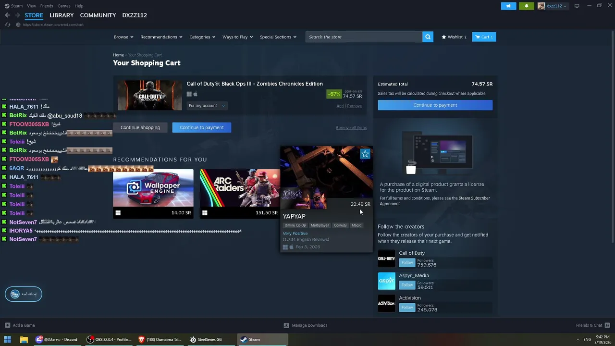Click the forward navigation arrow

18,15
